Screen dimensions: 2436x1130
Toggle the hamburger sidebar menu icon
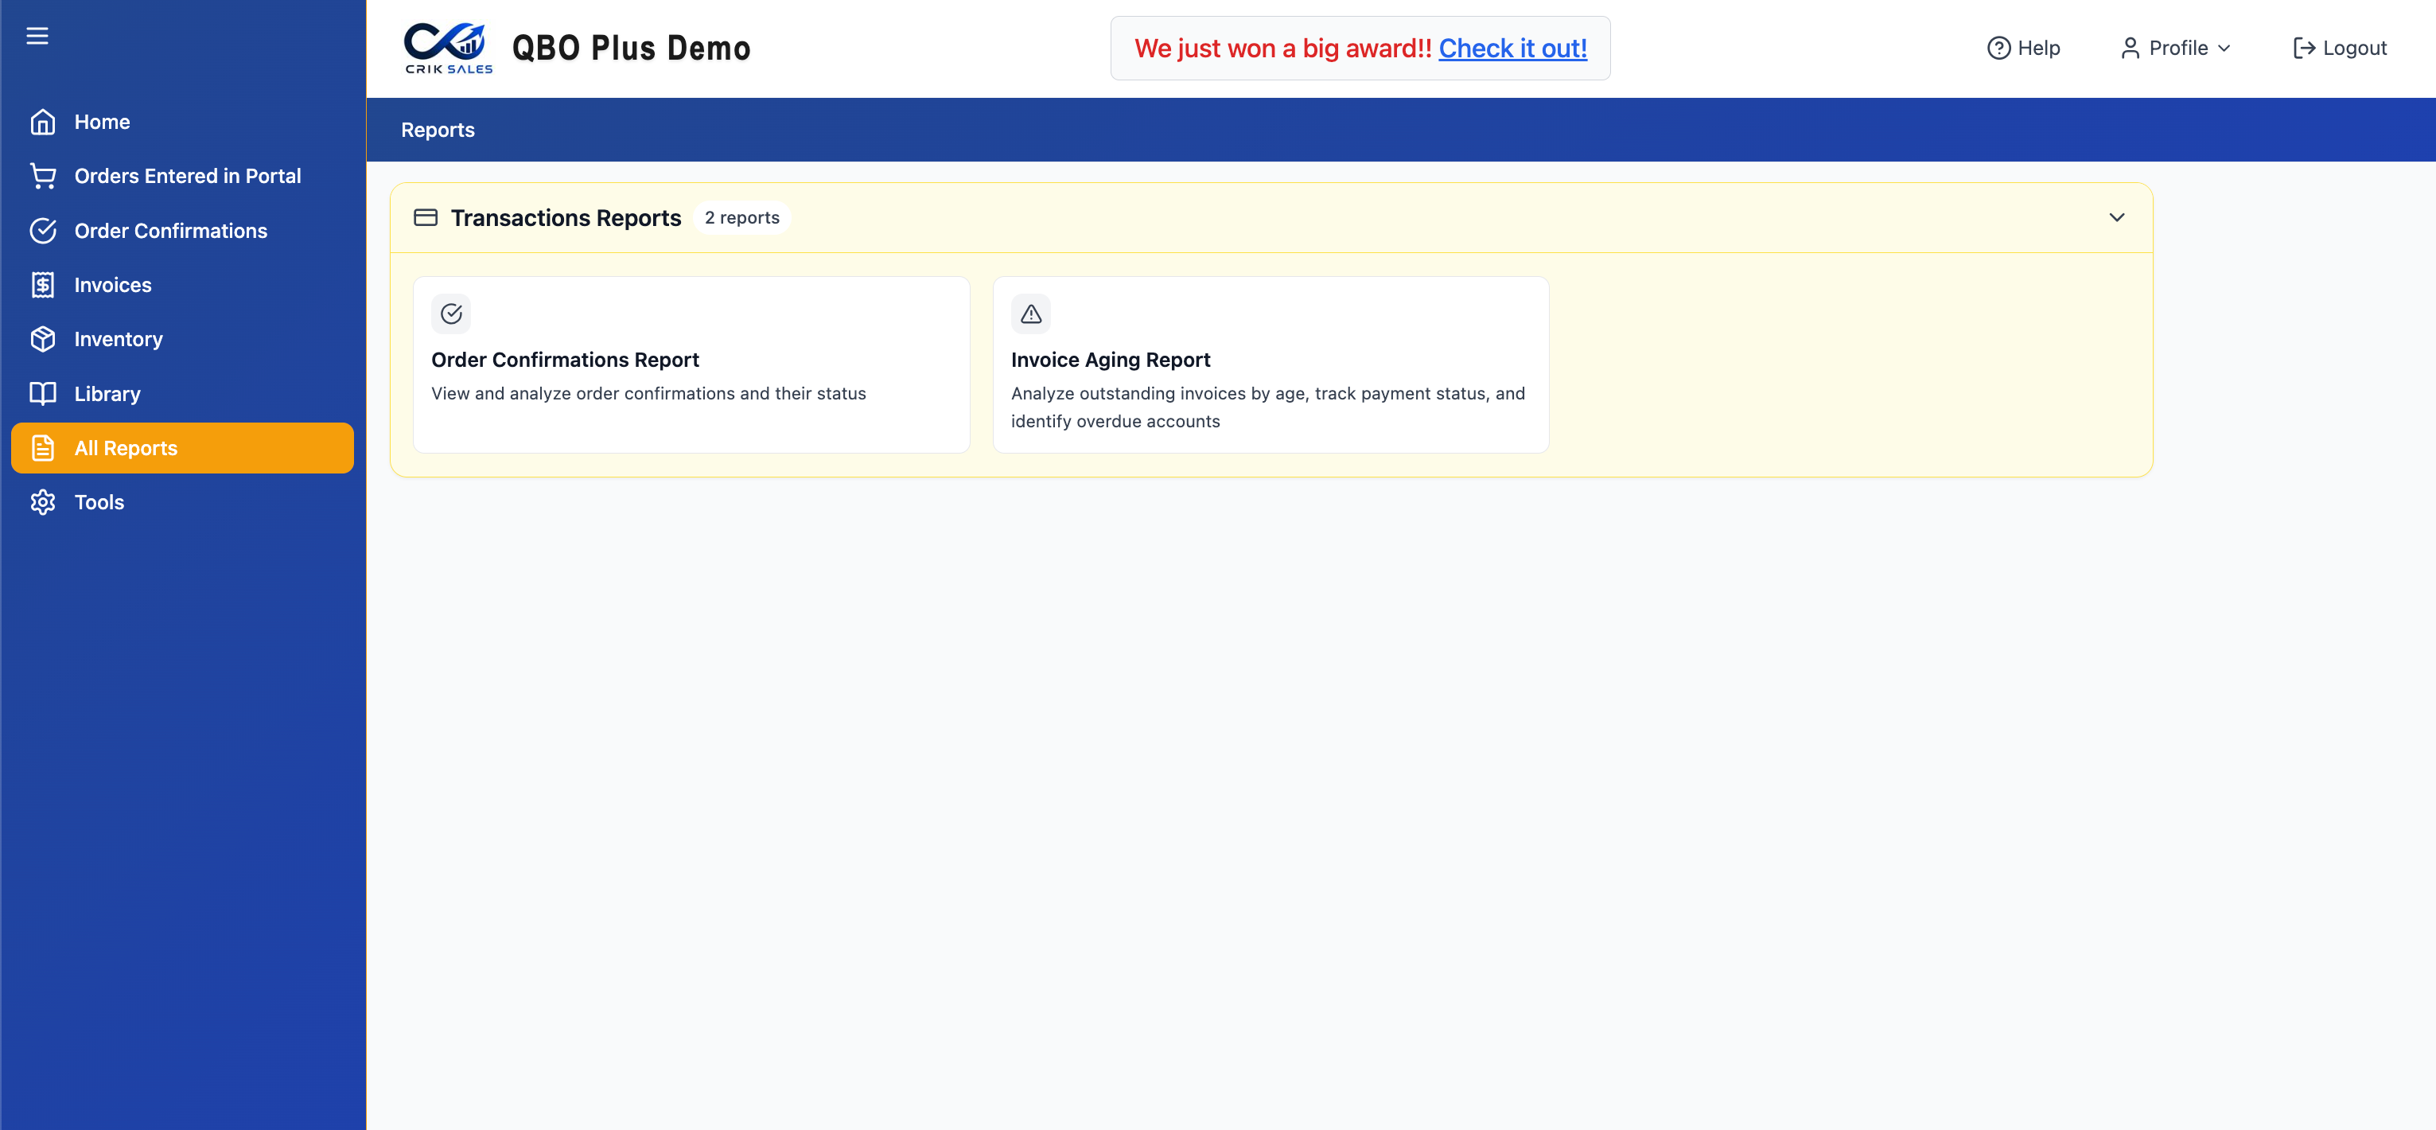(37, 36)
